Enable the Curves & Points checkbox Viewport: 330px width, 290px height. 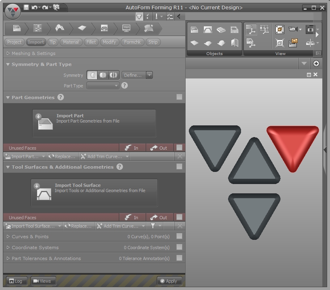point(179,236)
